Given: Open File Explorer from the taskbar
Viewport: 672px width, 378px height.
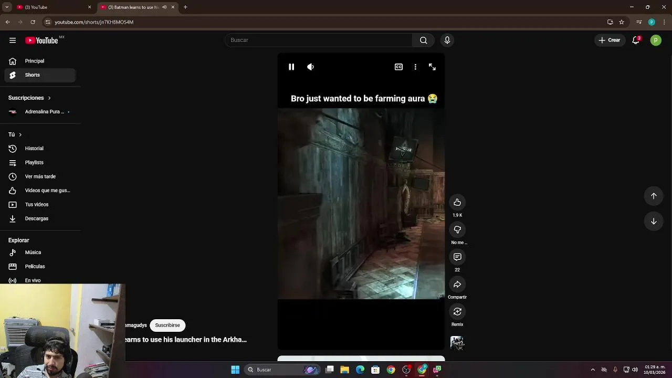Looking at the screenshot, I should pos(344,370).
